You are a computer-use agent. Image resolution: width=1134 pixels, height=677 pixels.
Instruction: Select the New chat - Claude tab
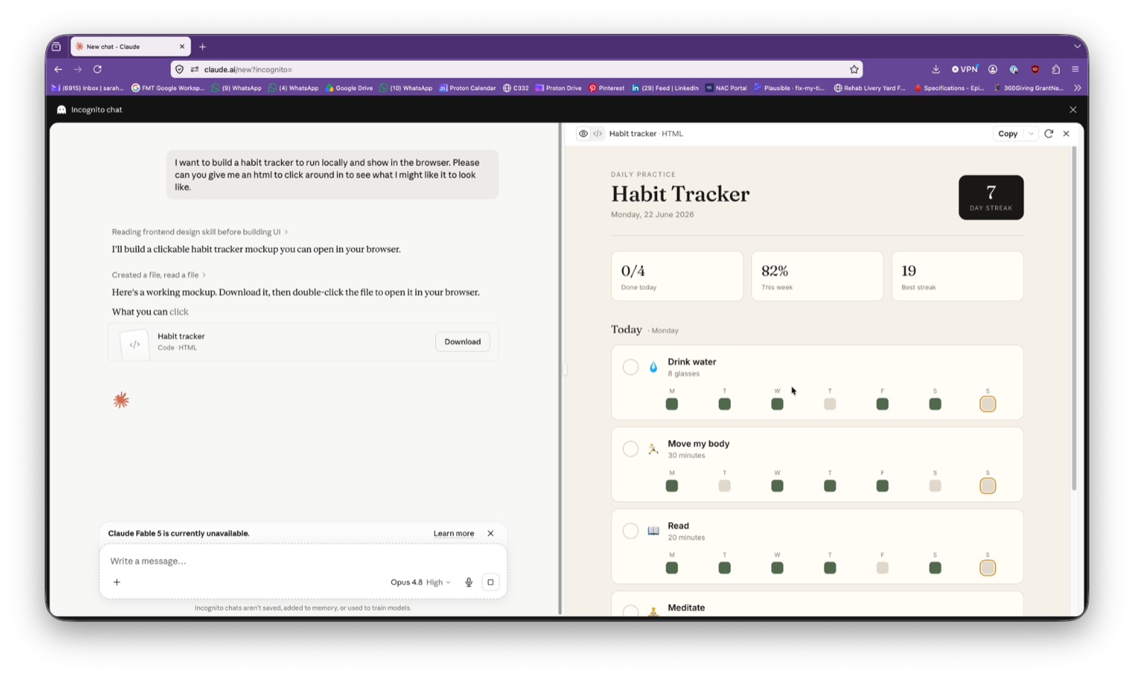coord(130,47)
